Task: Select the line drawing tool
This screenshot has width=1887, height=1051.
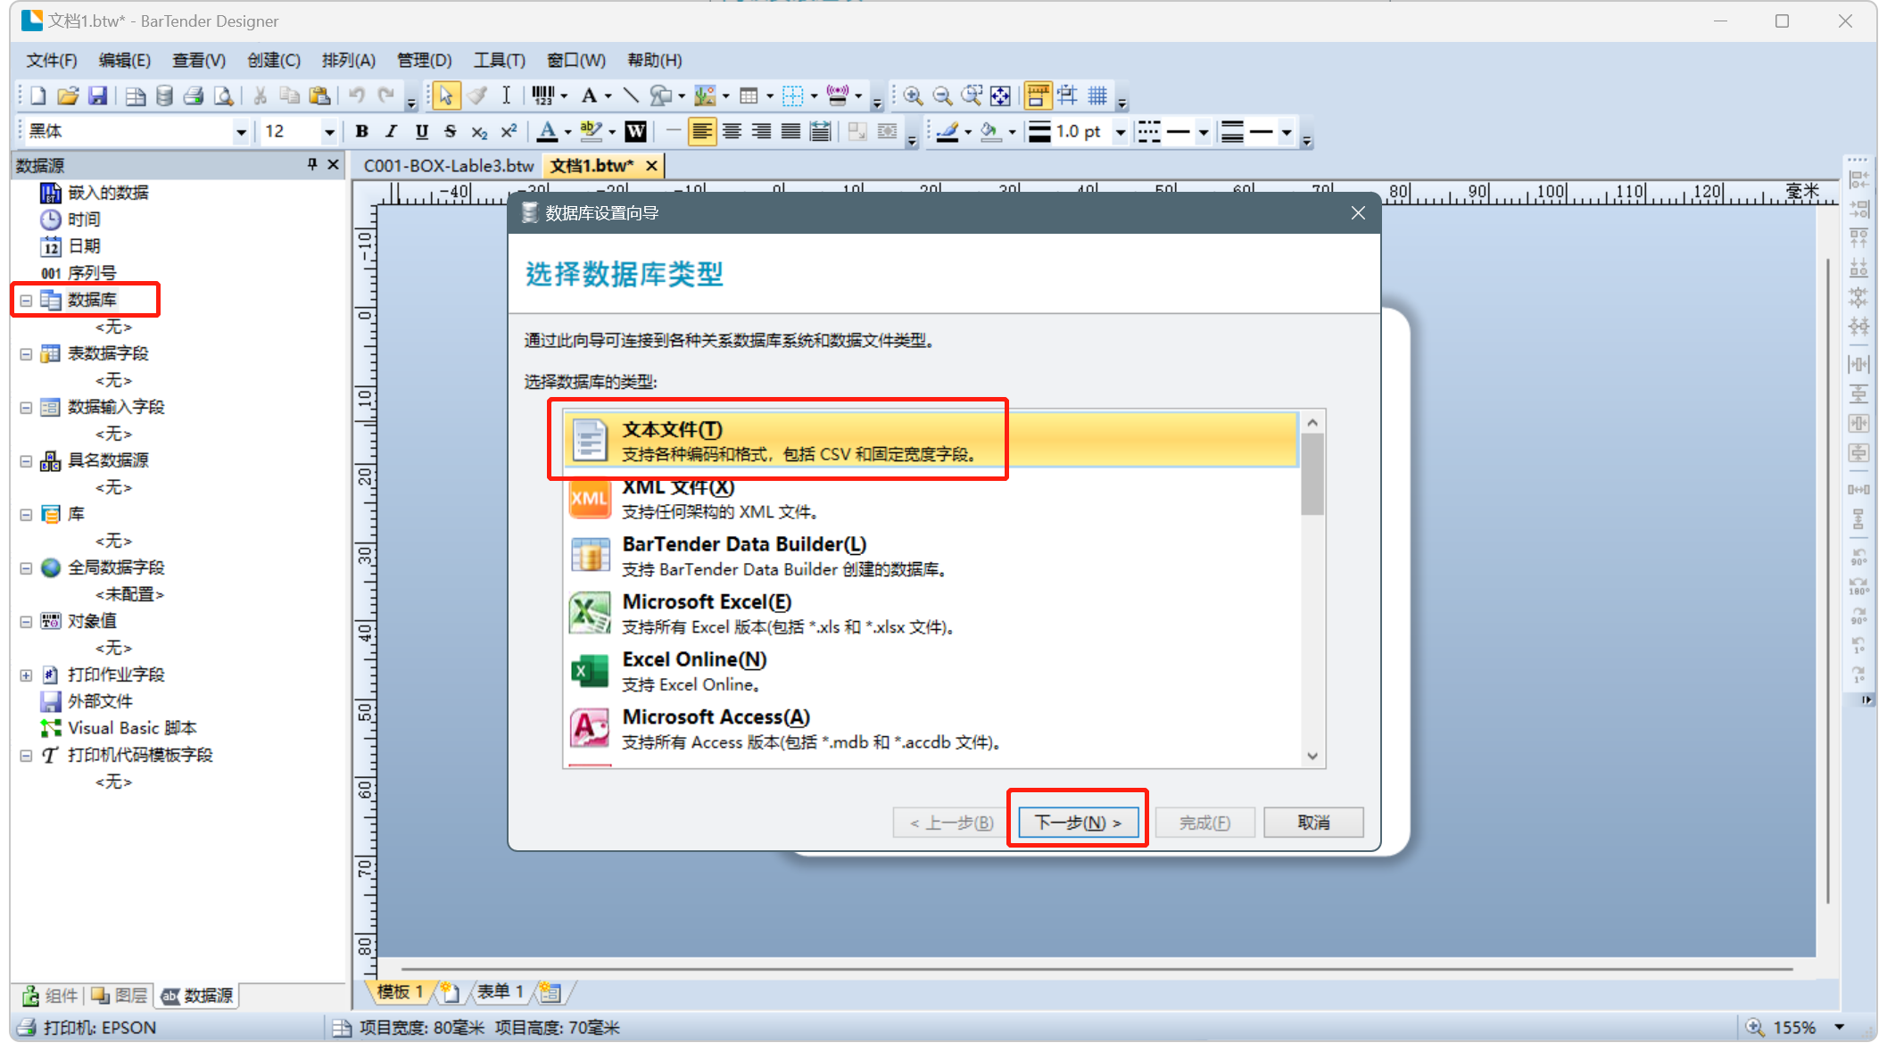Action: (x=631, y=95)
